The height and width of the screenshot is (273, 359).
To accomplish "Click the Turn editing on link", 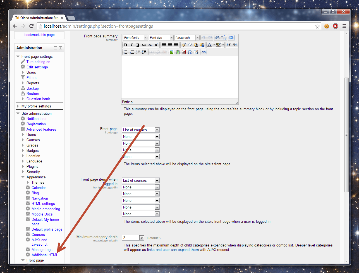I will click(38, 62).
